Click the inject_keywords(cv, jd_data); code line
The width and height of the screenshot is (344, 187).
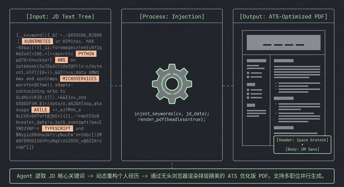point(172,114)
